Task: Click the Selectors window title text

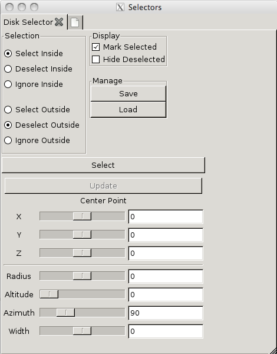Action: click(145, 8)
